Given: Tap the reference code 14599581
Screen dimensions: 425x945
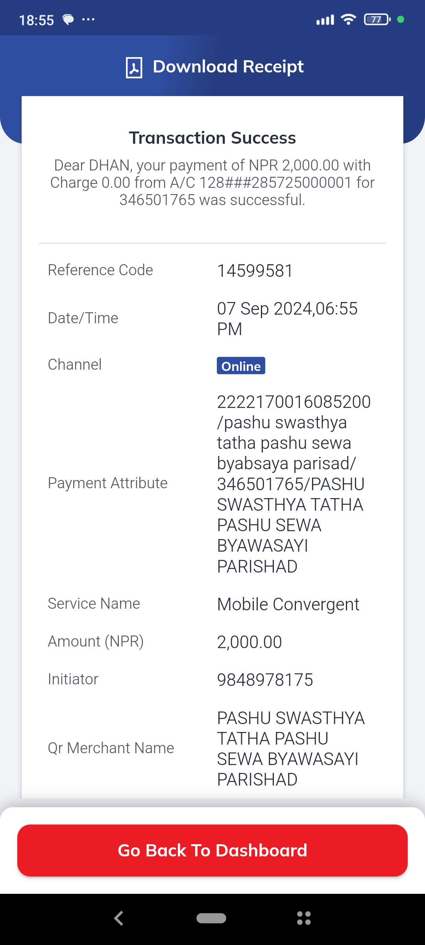Looking at the screenshot, I should [x=255, y=271].
